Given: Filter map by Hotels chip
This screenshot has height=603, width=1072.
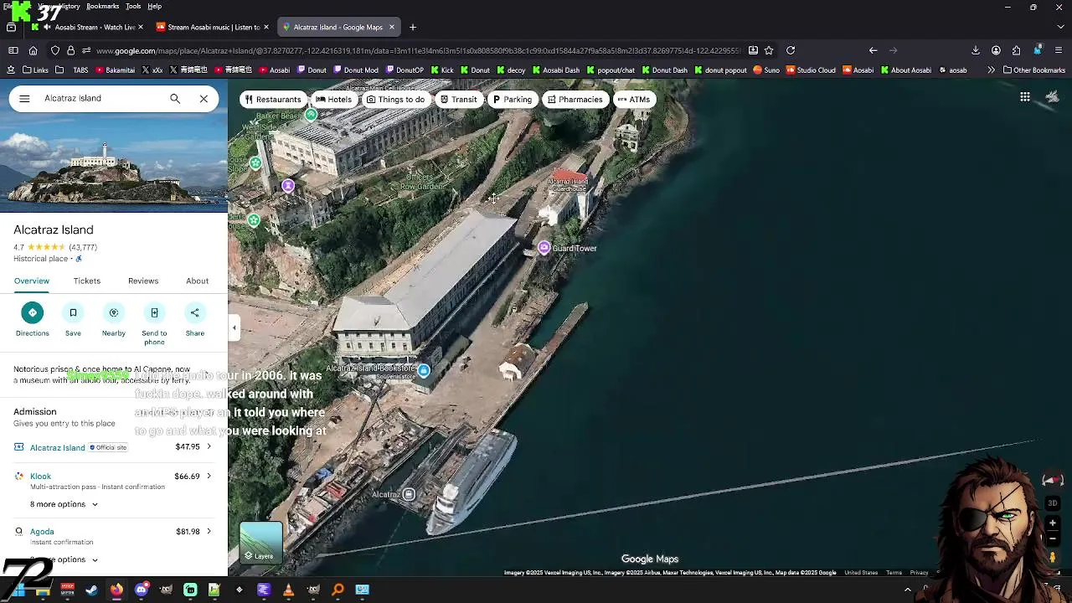Looking at the screenshot, I should tap(333, 100).
